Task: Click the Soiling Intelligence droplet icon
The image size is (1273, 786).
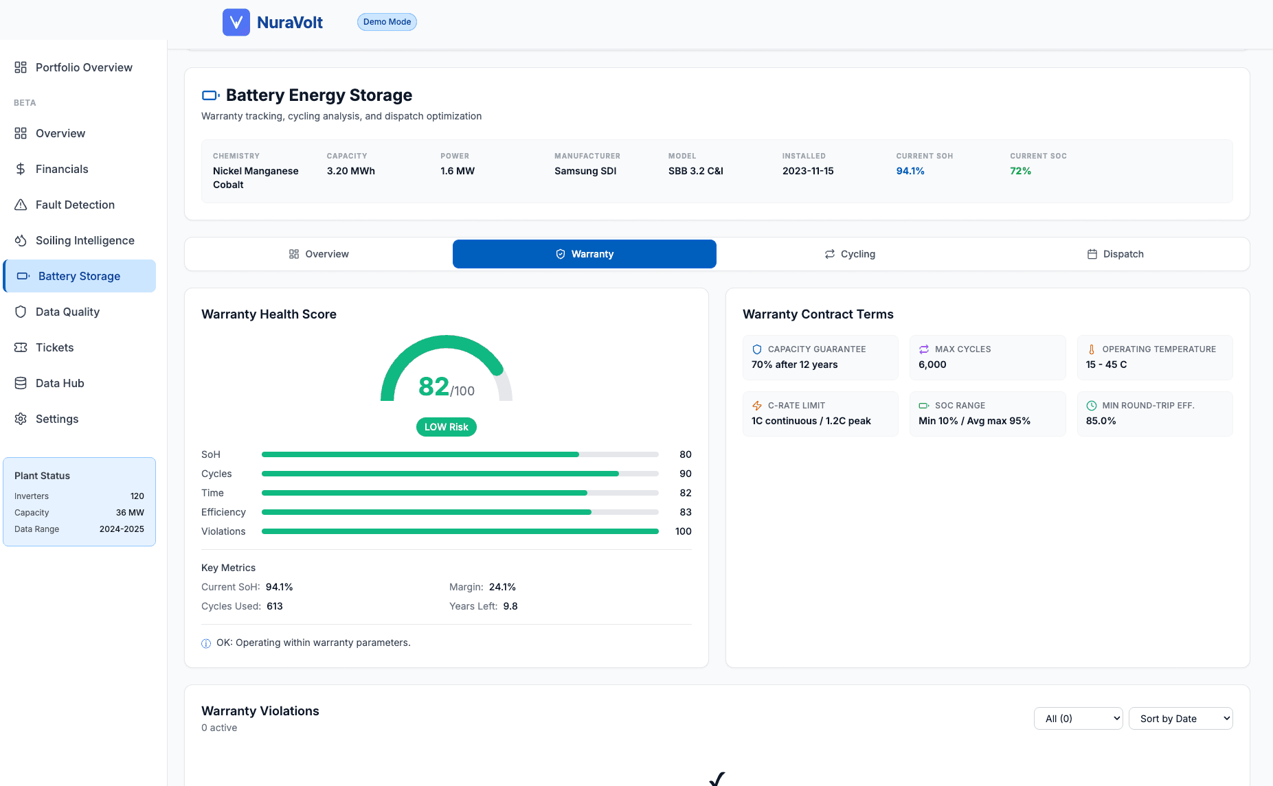Action: 21,240
